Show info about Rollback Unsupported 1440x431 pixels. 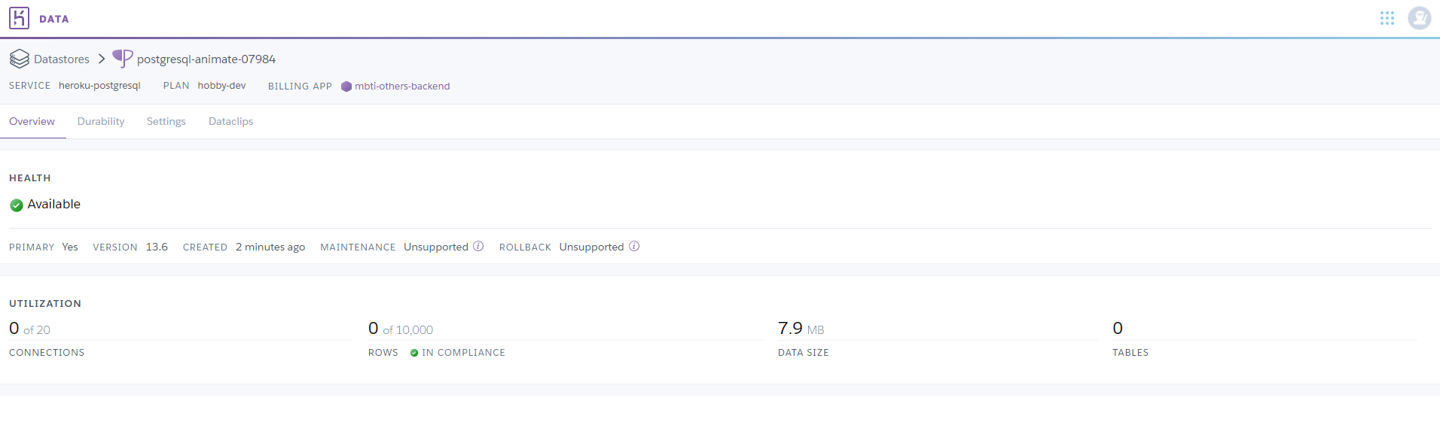(634, 246)
